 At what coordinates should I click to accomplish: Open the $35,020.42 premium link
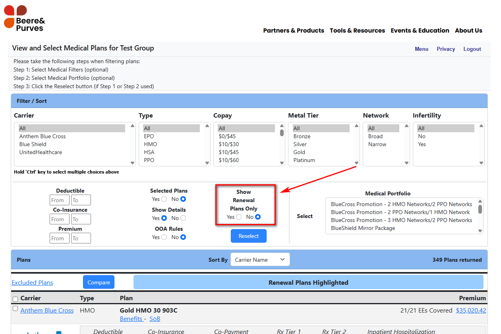[471, 311]
